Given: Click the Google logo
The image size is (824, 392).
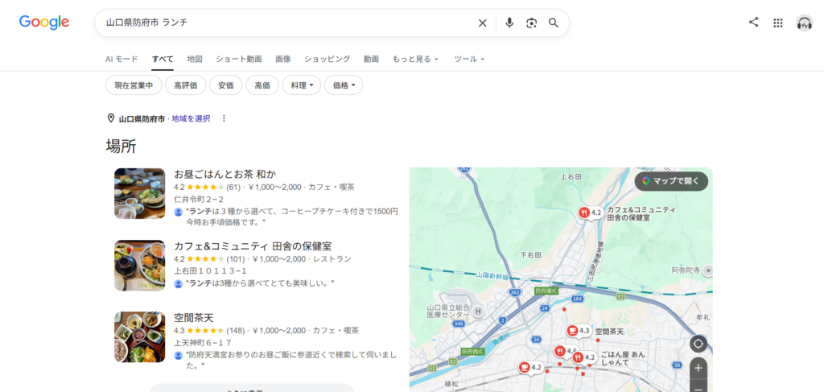Looking at the screenshot, I should tap(44, 22).
